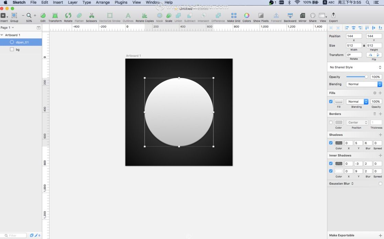Click Make Exportable plus button
The width and height of the screenshot is (384, 239).
pos(380,235)
